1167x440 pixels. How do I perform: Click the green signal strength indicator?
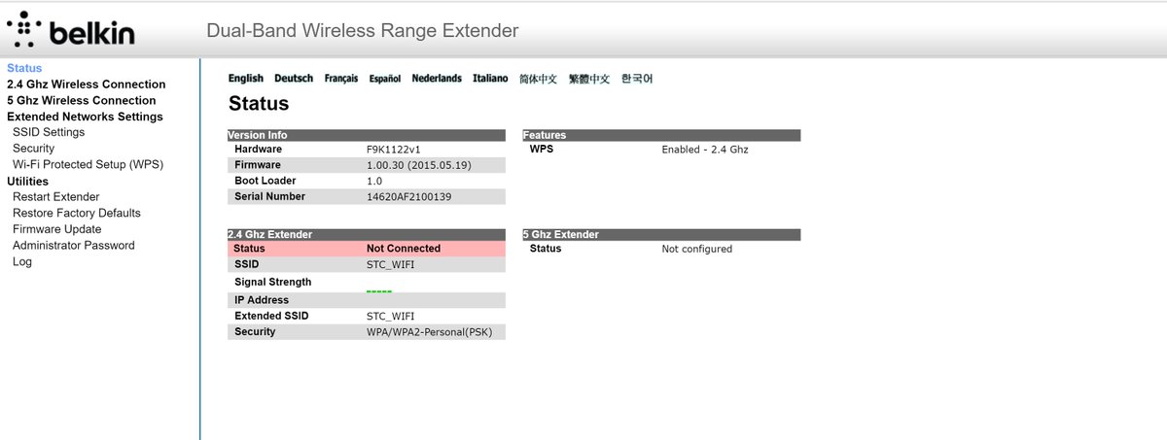(379, 290)
